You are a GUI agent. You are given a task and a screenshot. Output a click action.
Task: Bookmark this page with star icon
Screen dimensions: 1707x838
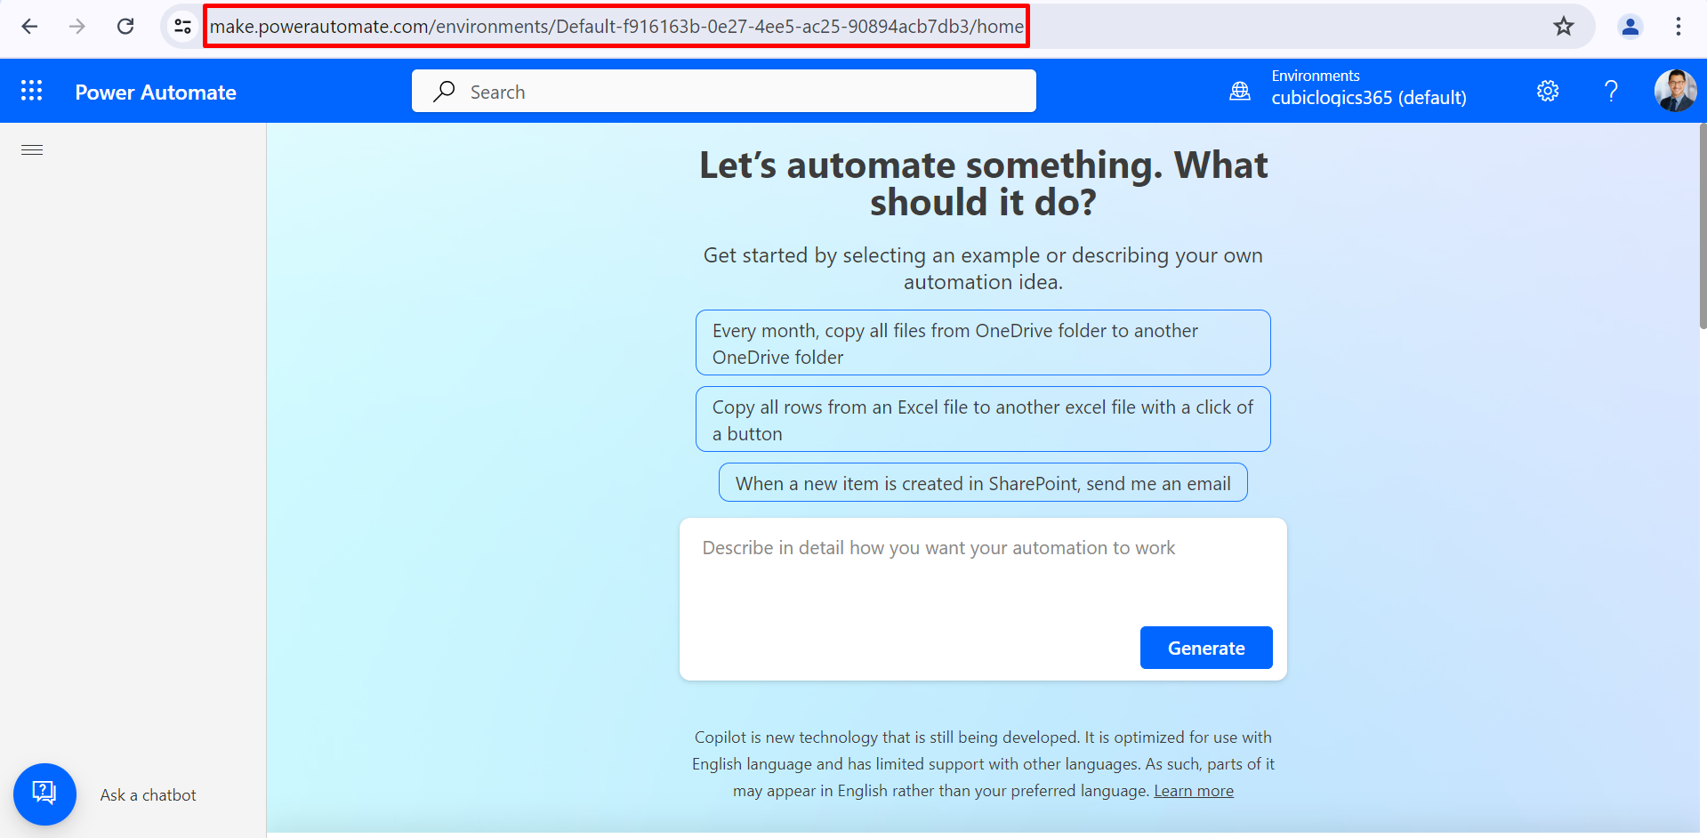click(1564, 27)
